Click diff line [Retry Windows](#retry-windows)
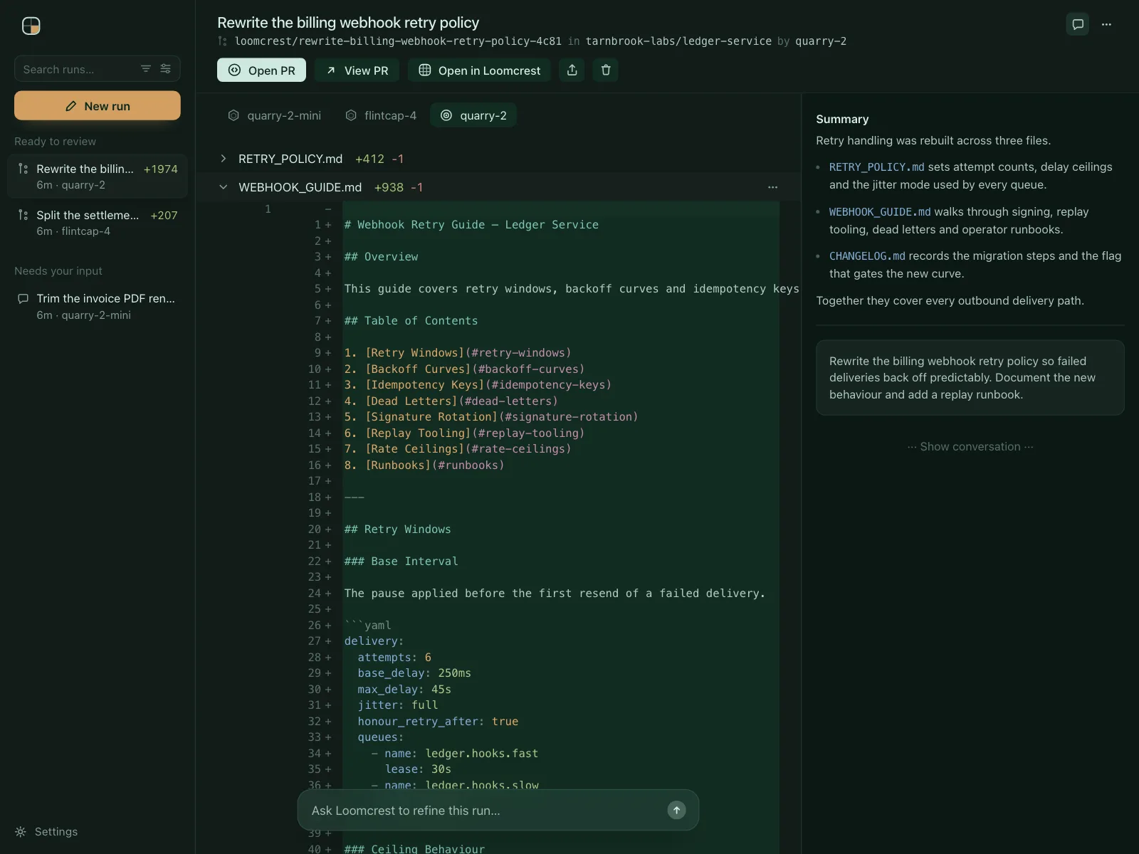This screenshot has height=854, width=1139. click(458, 353)
